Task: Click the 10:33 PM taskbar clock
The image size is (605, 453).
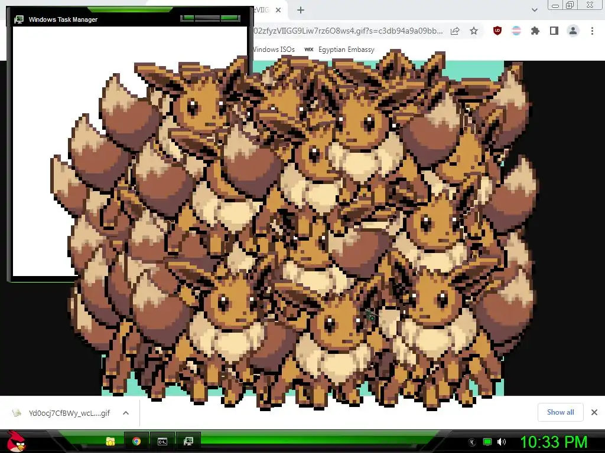Action: click(554, 442)
